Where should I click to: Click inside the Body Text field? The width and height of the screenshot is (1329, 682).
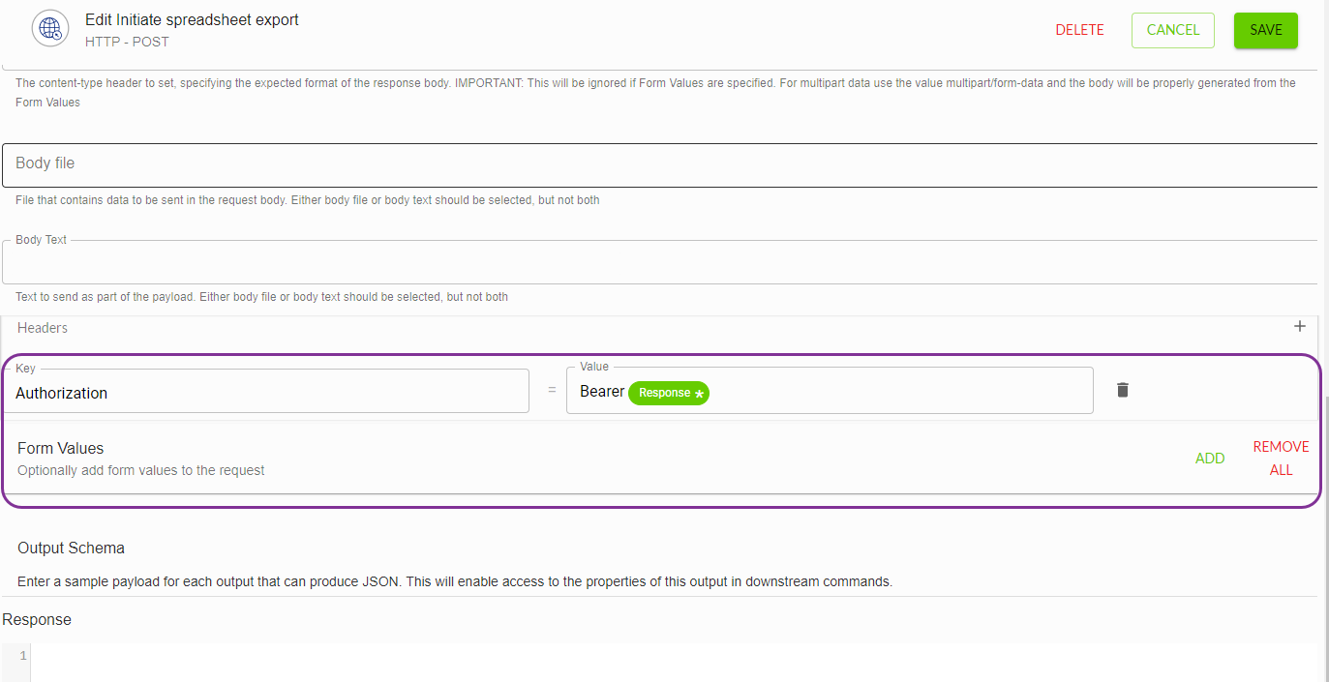[x=387, y=261]
